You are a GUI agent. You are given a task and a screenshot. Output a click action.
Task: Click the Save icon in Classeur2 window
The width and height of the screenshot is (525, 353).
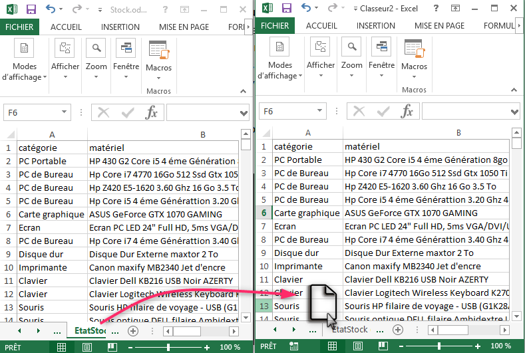(x=287, y=8)
